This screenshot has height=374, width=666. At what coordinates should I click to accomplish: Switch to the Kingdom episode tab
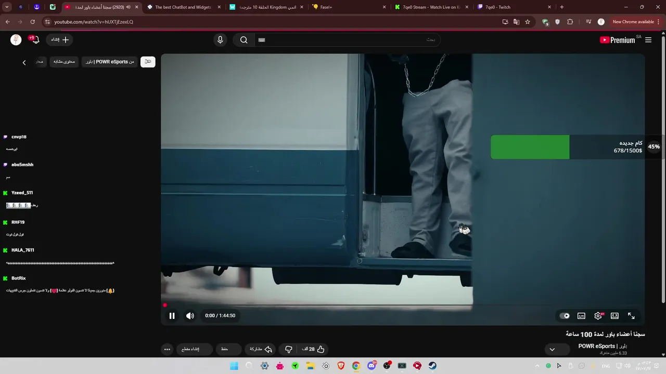(267, 7)
